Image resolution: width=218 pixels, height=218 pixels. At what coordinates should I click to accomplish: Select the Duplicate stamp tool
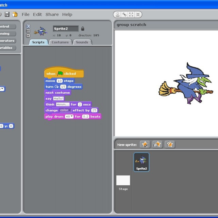coord(118,15)
